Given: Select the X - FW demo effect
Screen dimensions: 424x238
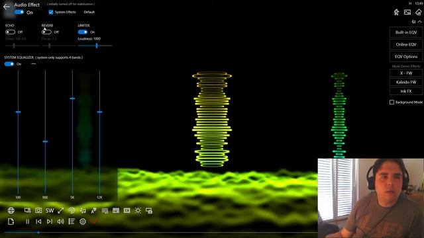Looking at the screenshot, I should coord(406,73).
